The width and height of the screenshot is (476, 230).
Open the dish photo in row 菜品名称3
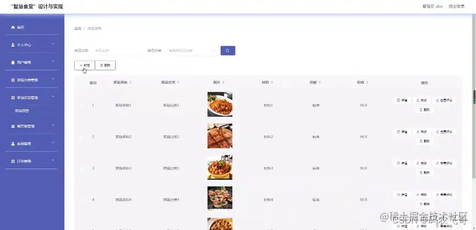coord(220,167)
